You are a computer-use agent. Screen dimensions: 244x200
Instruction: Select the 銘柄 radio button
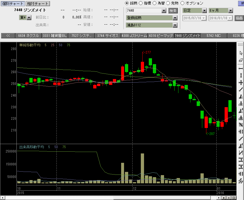click(x=127, y=3)
